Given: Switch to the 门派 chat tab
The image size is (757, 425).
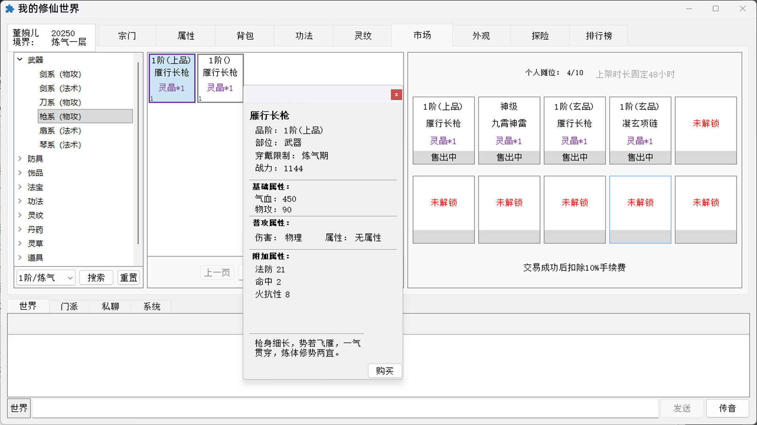Looking at the screenshot, I should (x=69, y=306).
